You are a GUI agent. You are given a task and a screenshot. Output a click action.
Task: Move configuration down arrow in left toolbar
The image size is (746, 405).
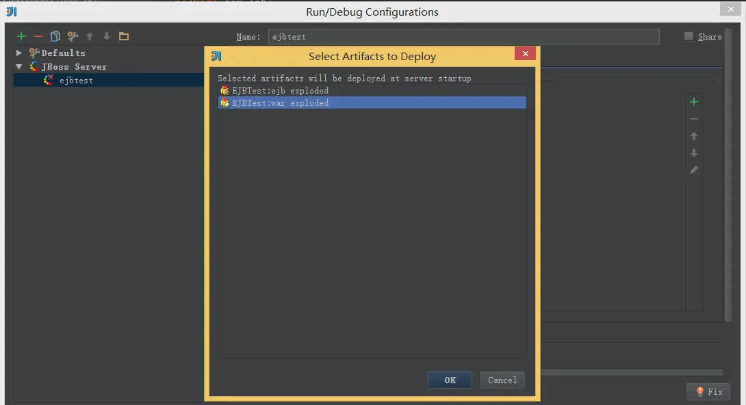107,36
